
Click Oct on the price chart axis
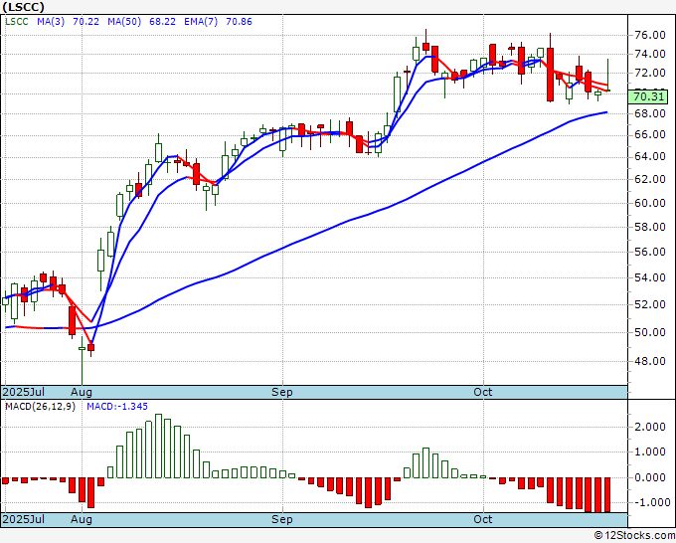click(x=483, y=392)
